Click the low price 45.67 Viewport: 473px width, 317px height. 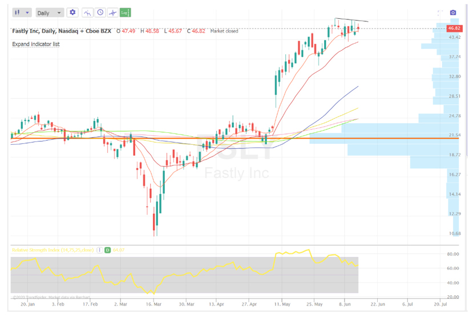175,31
